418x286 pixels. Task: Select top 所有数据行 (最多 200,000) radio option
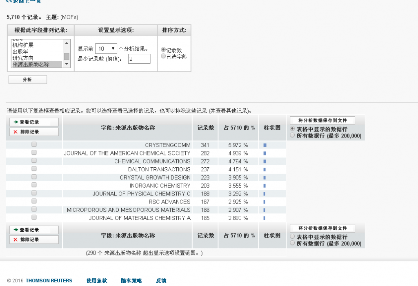292,135
